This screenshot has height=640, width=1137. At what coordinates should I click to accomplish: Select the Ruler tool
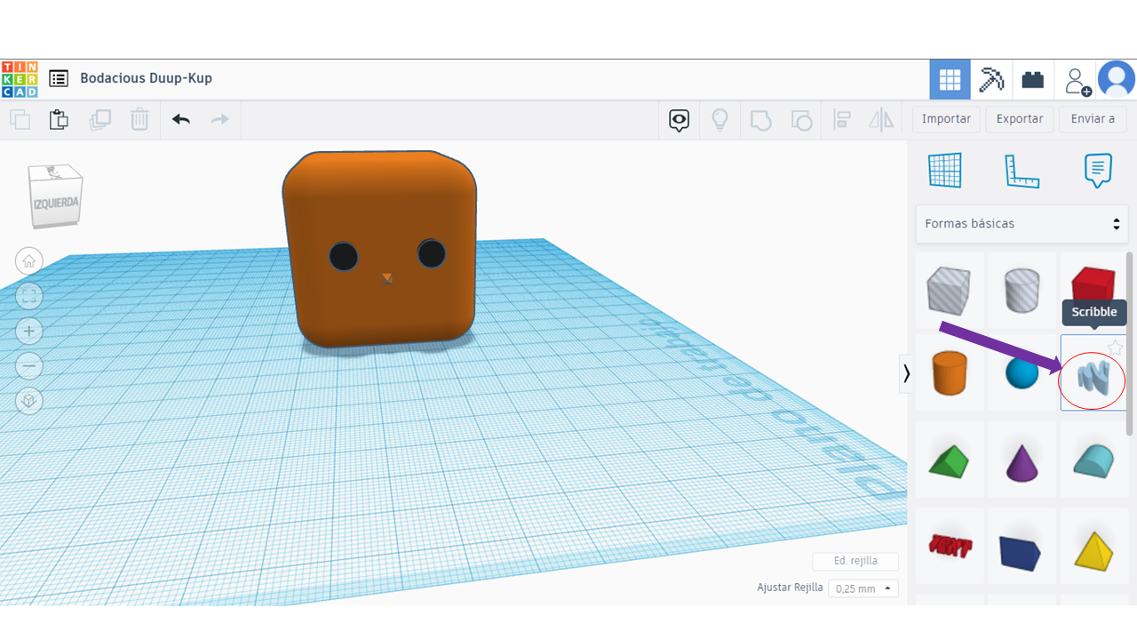point(1022,171)
